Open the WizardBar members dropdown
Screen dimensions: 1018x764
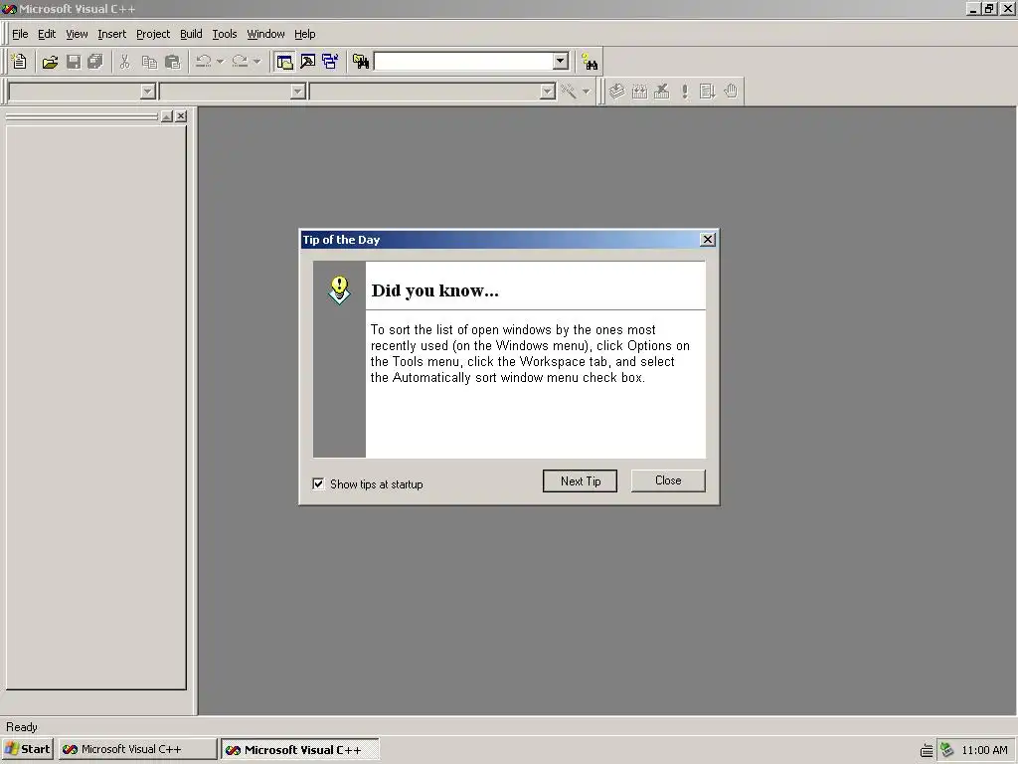point(548,92)
